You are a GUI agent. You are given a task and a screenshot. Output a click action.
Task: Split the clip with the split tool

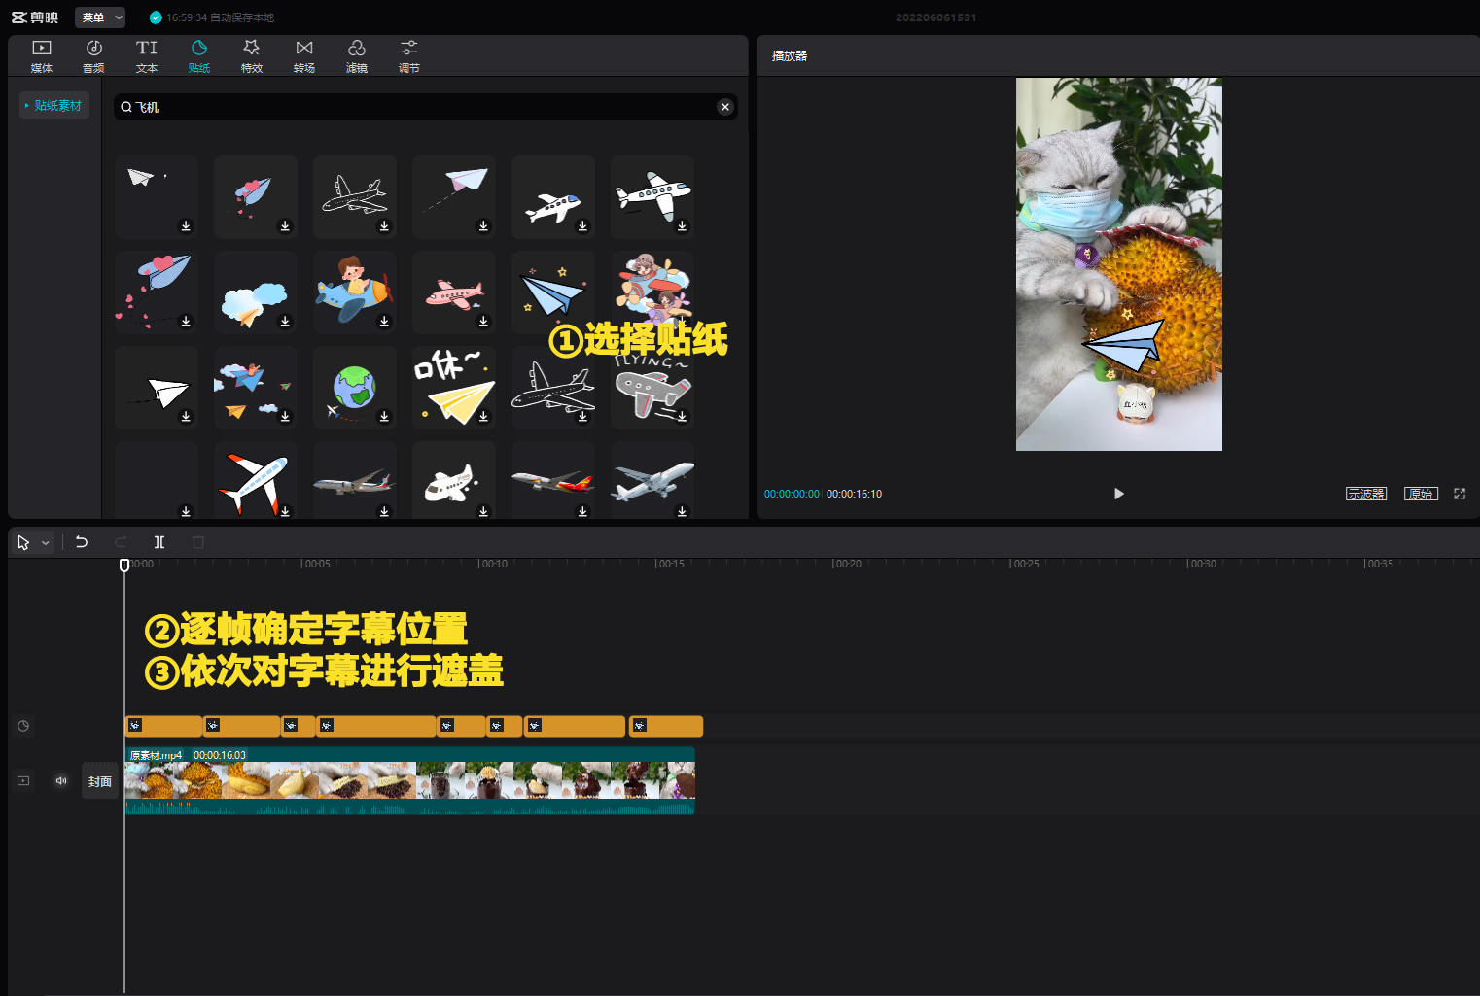[159, 542]
